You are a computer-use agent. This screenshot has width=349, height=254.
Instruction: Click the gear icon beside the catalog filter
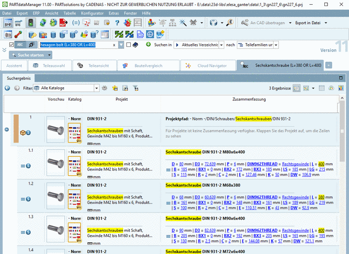(104, 88)
